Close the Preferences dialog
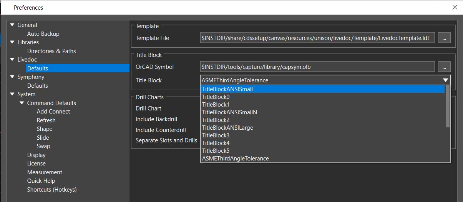 click(455, 7)
